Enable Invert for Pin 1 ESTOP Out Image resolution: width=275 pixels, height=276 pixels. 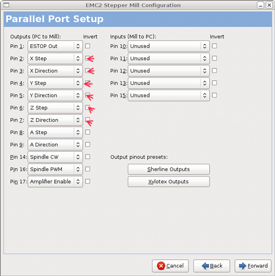pos(88,46)
